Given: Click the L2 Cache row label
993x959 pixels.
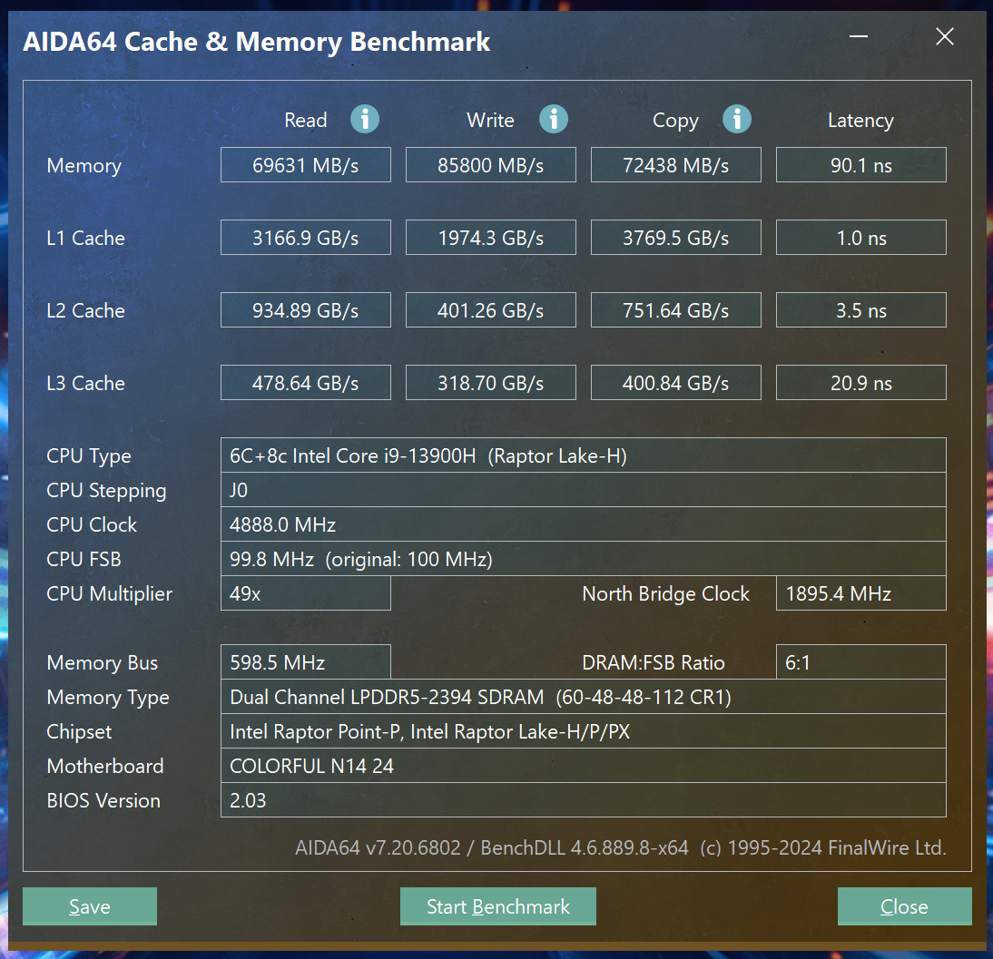Looking at the screenshot, I should pos(85,311).
